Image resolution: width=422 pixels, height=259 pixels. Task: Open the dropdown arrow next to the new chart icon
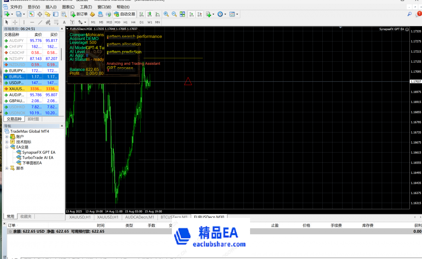pos(12,14)
